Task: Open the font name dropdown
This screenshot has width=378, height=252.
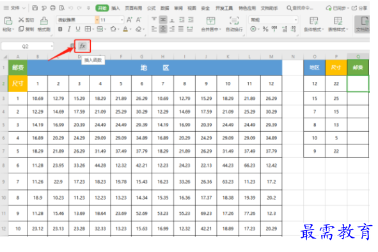Action: 97,20
